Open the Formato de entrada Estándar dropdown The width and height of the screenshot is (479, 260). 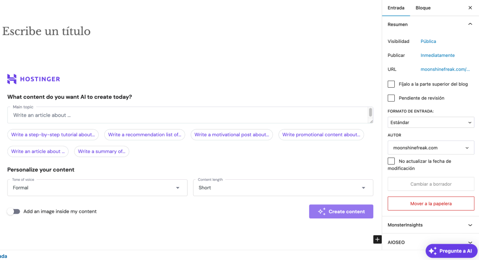[431, 122]
